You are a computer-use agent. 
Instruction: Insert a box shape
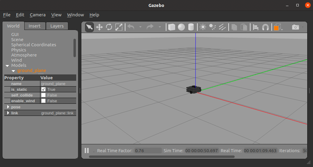[172, 27]
